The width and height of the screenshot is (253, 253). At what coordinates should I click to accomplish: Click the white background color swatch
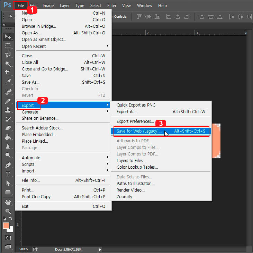click(x=11, y=230)
